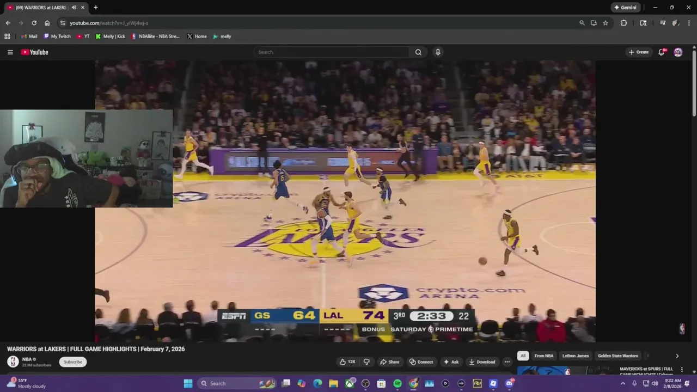Open the YouTube hamburger guide menu
The height and width of the screenshot is (392, 697).
click(x=10, y=52)
